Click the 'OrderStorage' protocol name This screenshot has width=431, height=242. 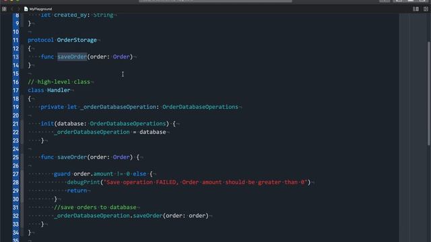click(77, 40)
